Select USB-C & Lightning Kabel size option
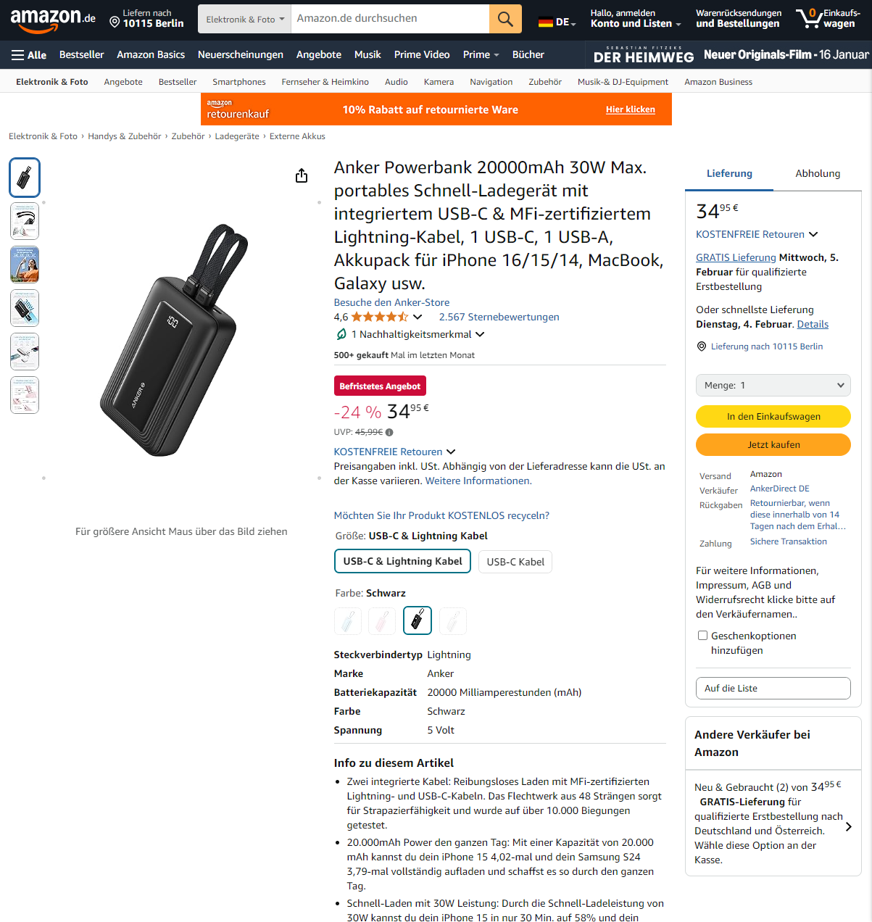Image resolution: width=872 pixels, height=922 pixels. click(x=402, y=561)
